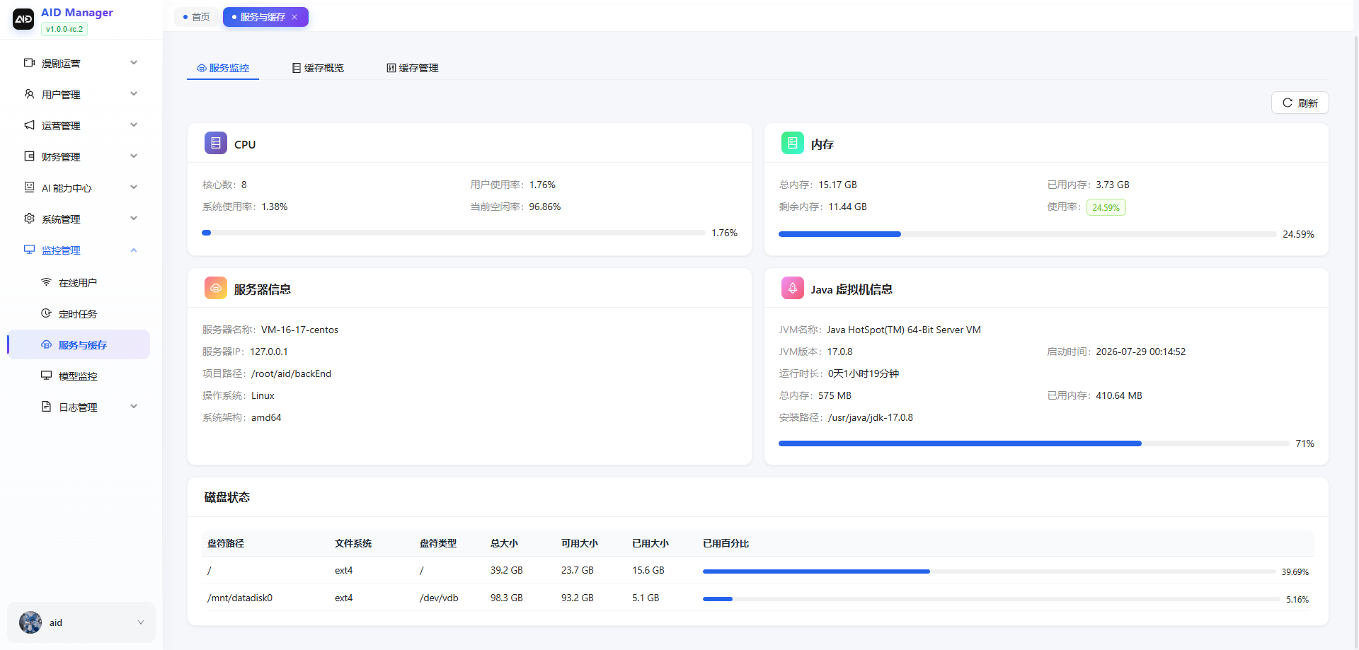This screenshot has height=650, width=1359.
Task: Click the server IP 127.0.0.1
Action: tap(269, 352)
